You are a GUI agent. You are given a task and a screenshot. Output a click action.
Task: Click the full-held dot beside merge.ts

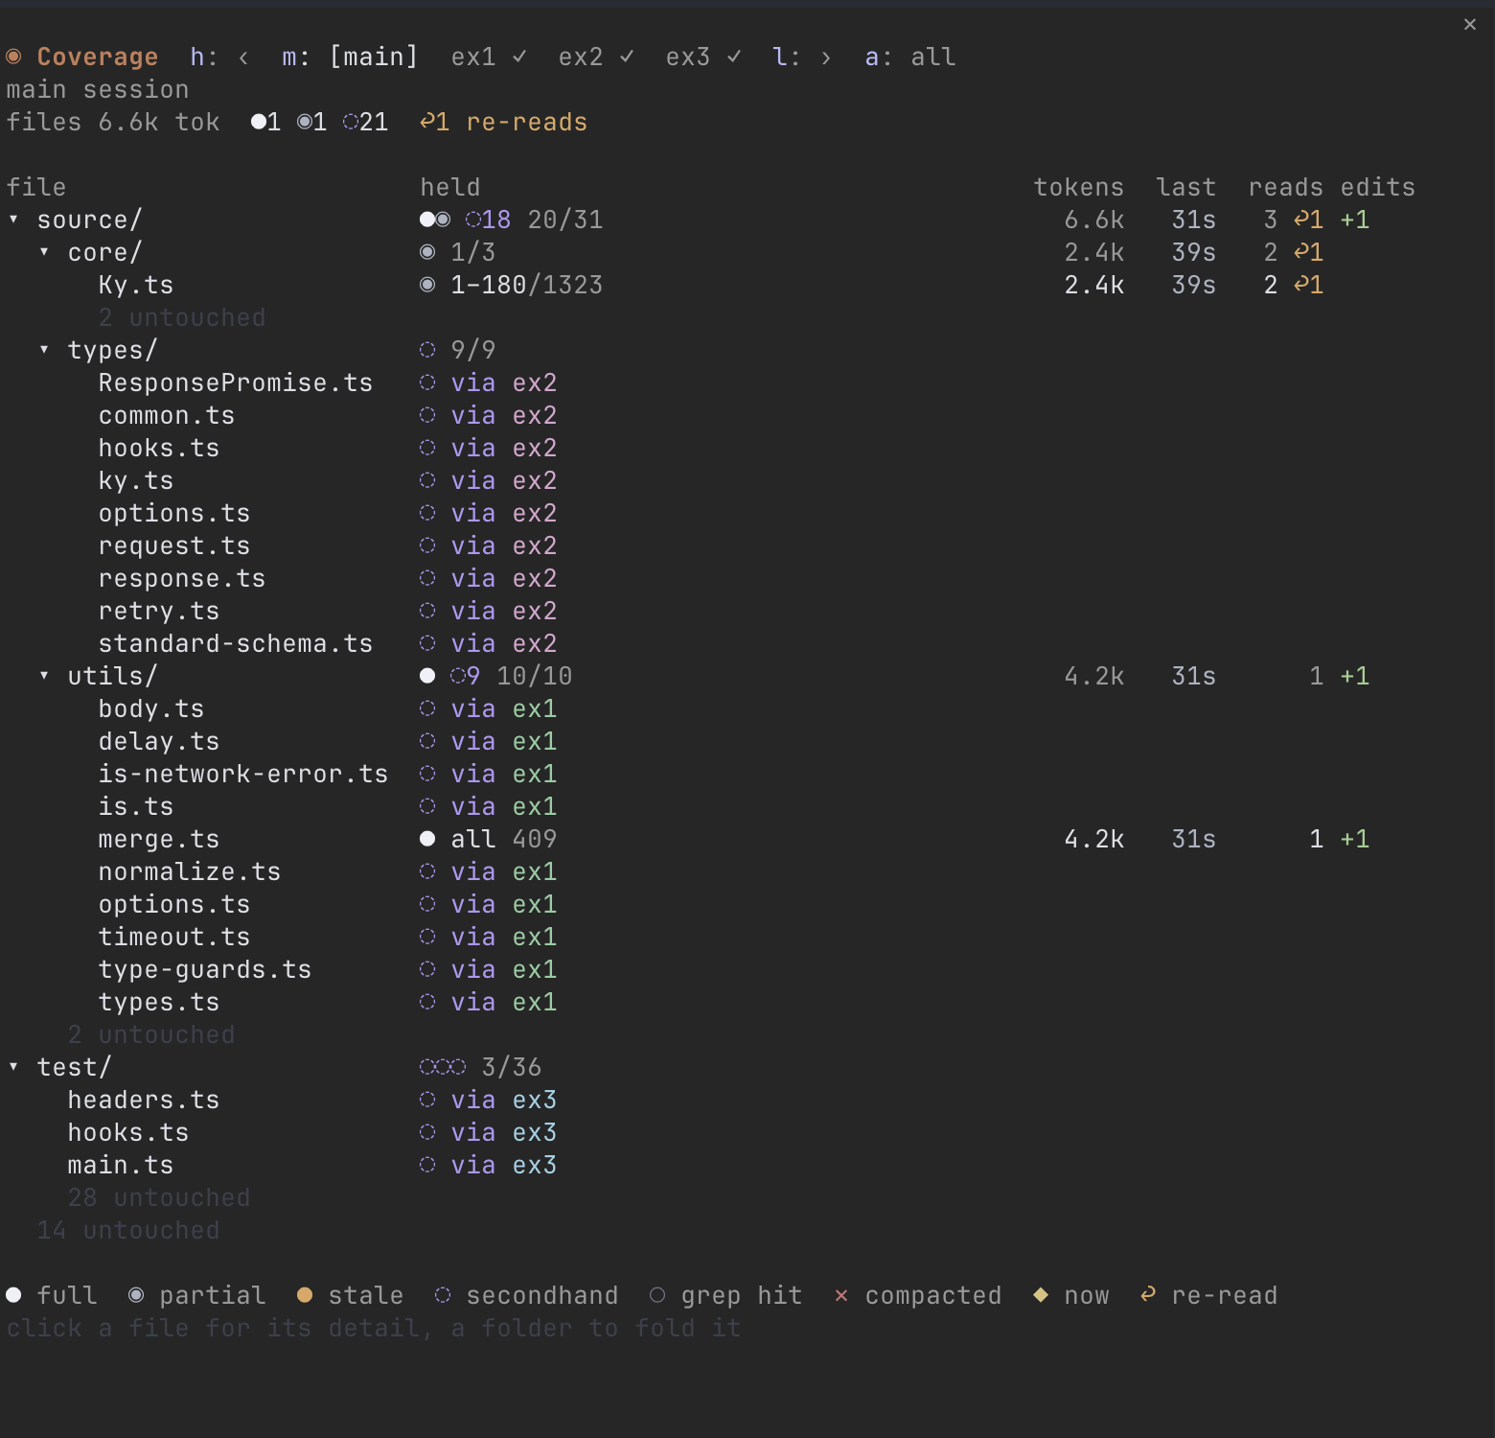point(427,839)
